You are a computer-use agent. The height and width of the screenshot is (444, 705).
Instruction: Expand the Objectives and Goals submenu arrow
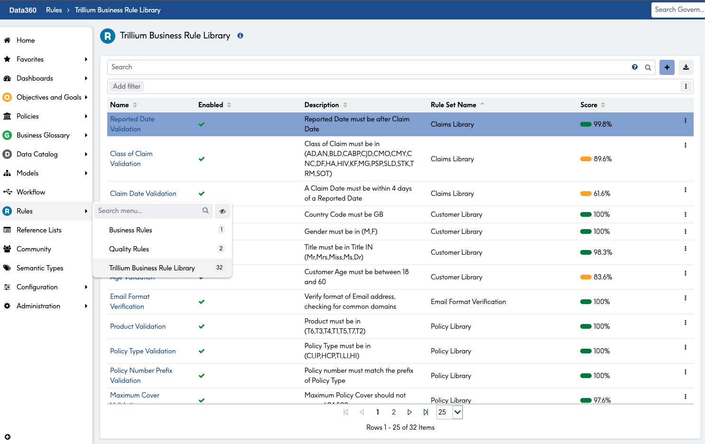pos(86,97)
